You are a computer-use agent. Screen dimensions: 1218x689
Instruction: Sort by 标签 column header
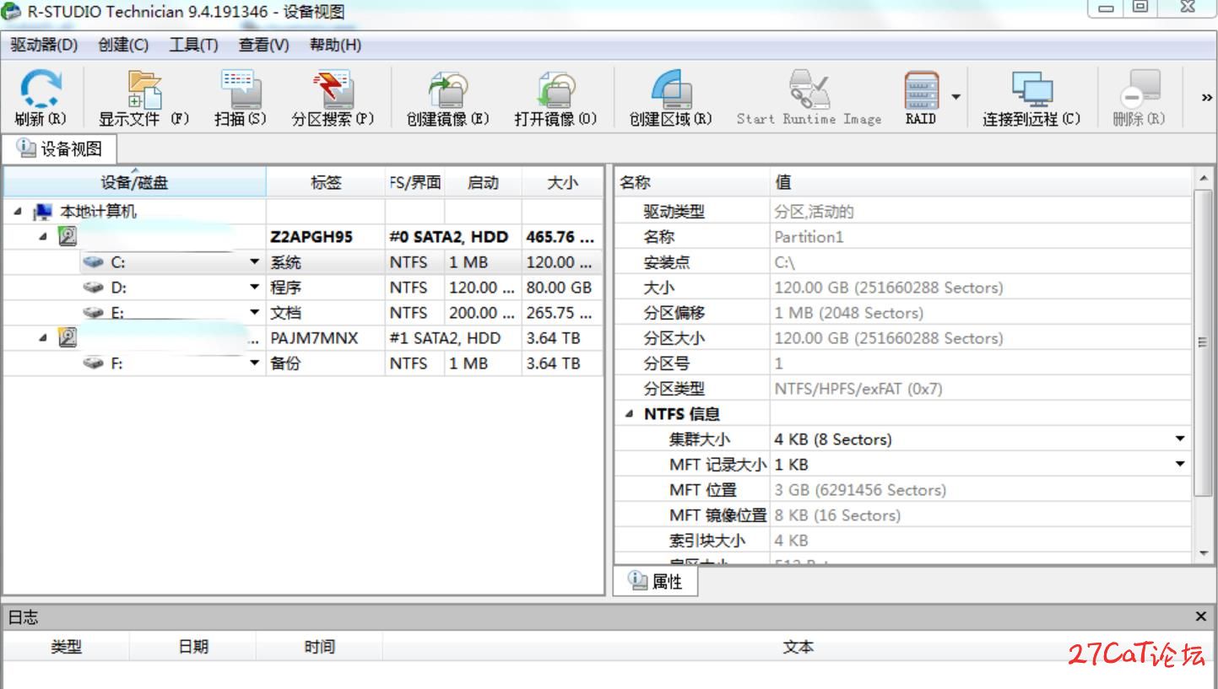(x=326, y=182)
